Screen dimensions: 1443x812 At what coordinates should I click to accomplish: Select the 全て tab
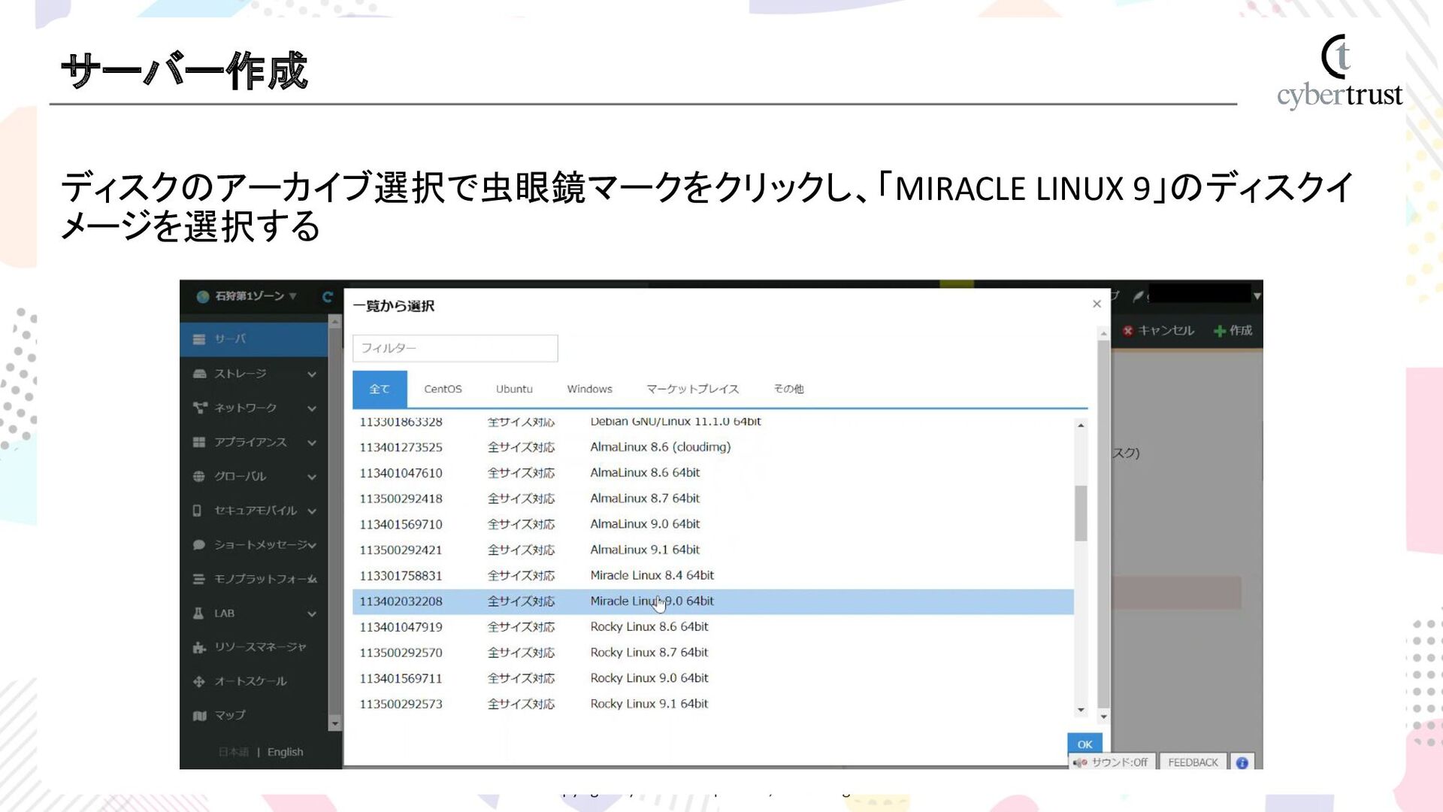point(380,389)
